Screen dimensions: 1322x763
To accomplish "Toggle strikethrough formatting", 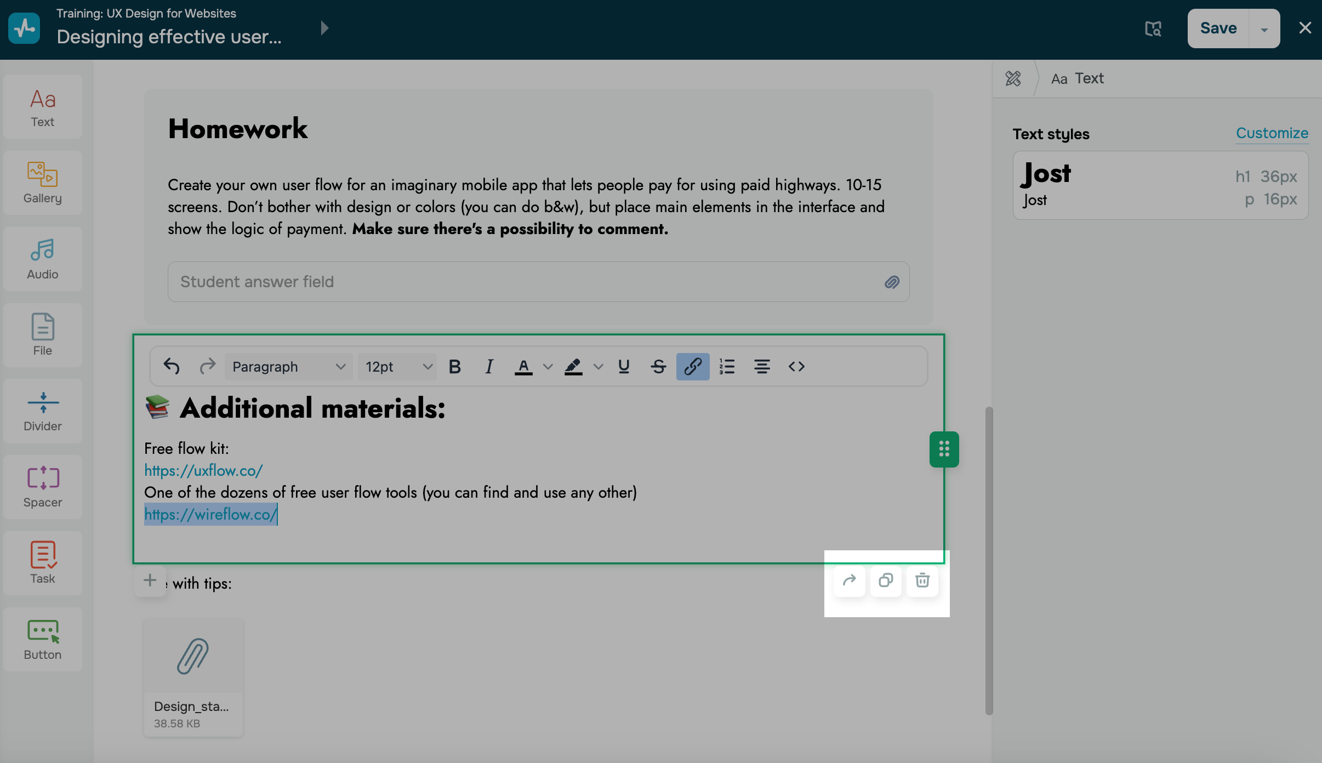I will click(x=658, y=366).
